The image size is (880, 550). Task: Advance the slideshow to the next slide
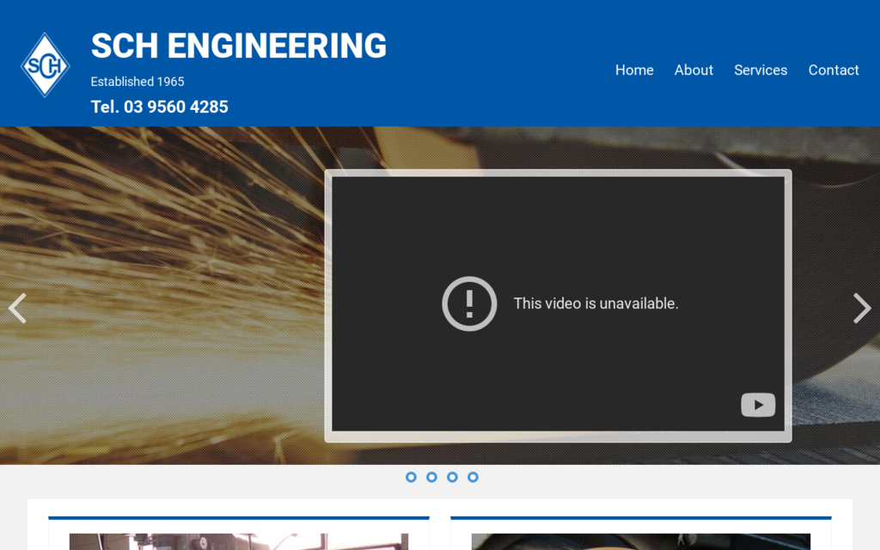[x=862, y=308]
